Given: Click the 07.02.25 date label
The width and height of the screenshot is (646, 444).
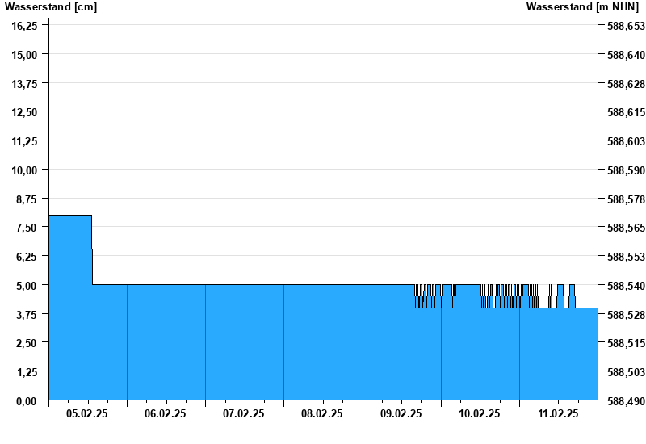Looking at the screenshot, I should [x=244, y=413].
